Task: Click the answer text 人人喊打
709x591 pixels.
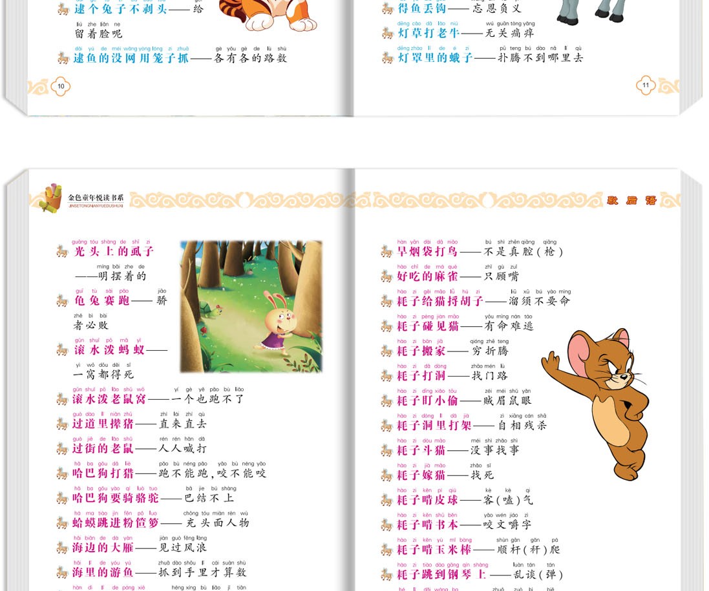Action: [183, 448]
